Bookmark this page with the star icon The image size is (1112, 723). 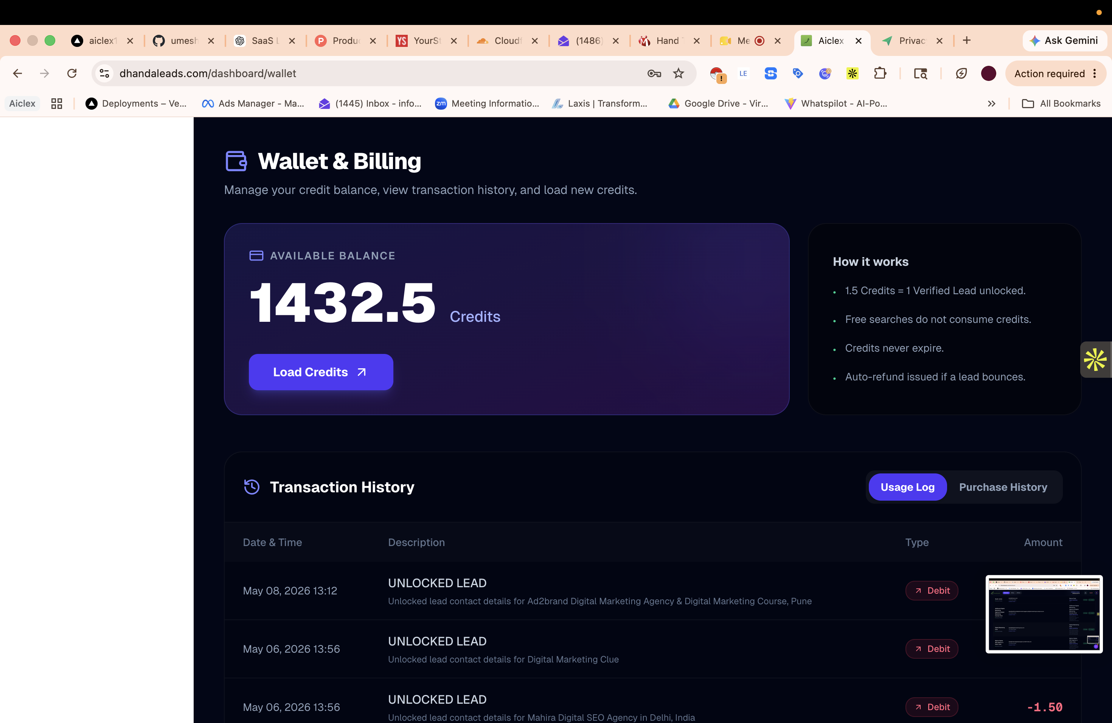(x=679, y=73)
